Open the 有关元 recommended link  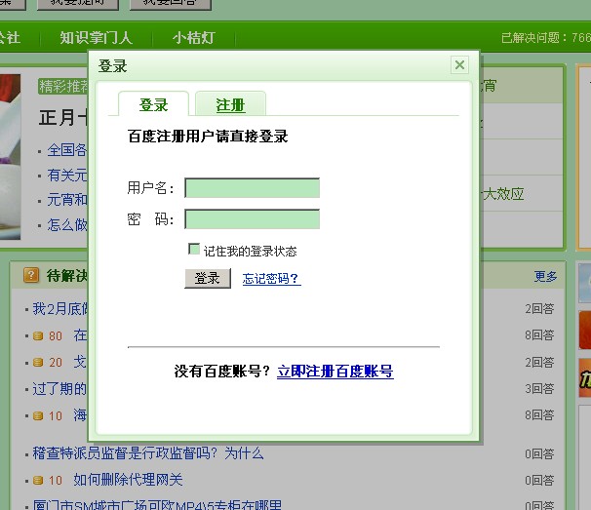(x=67, y=175)
